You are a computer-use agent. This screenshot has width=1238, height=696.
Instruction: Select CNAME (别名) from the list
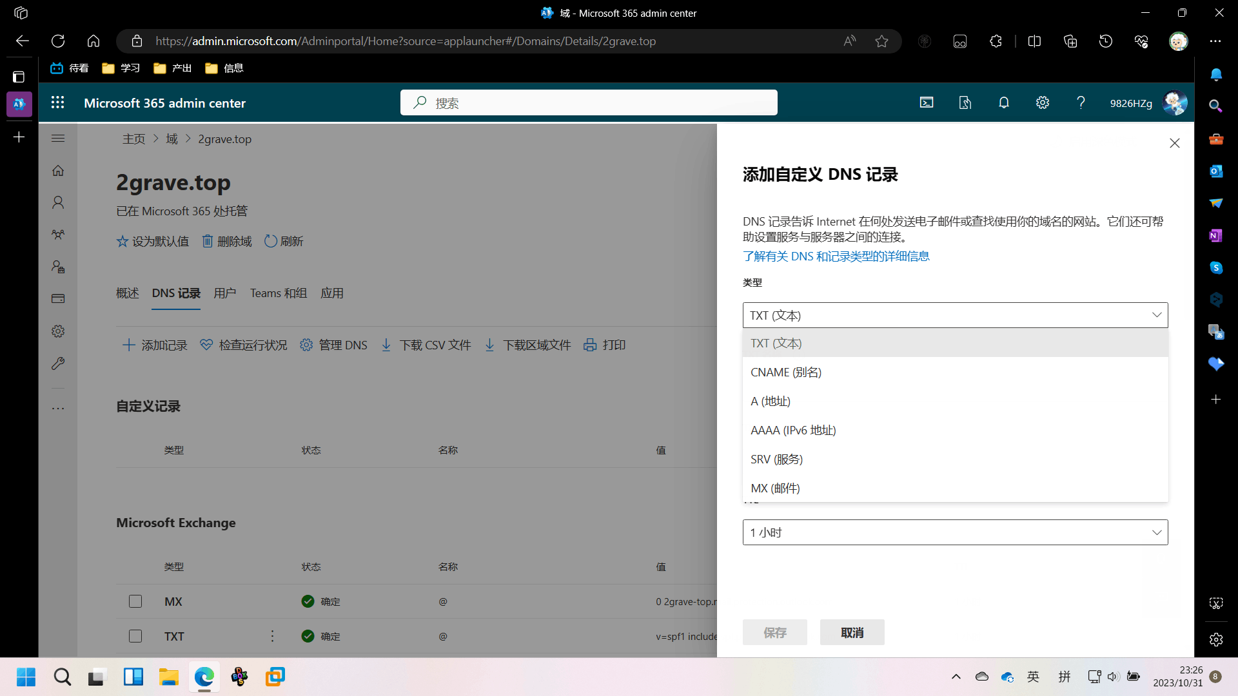pos(785,372)
